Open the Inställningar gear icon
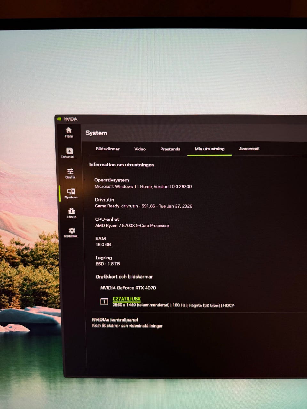The image size is (307, 409). click(72, 233)
